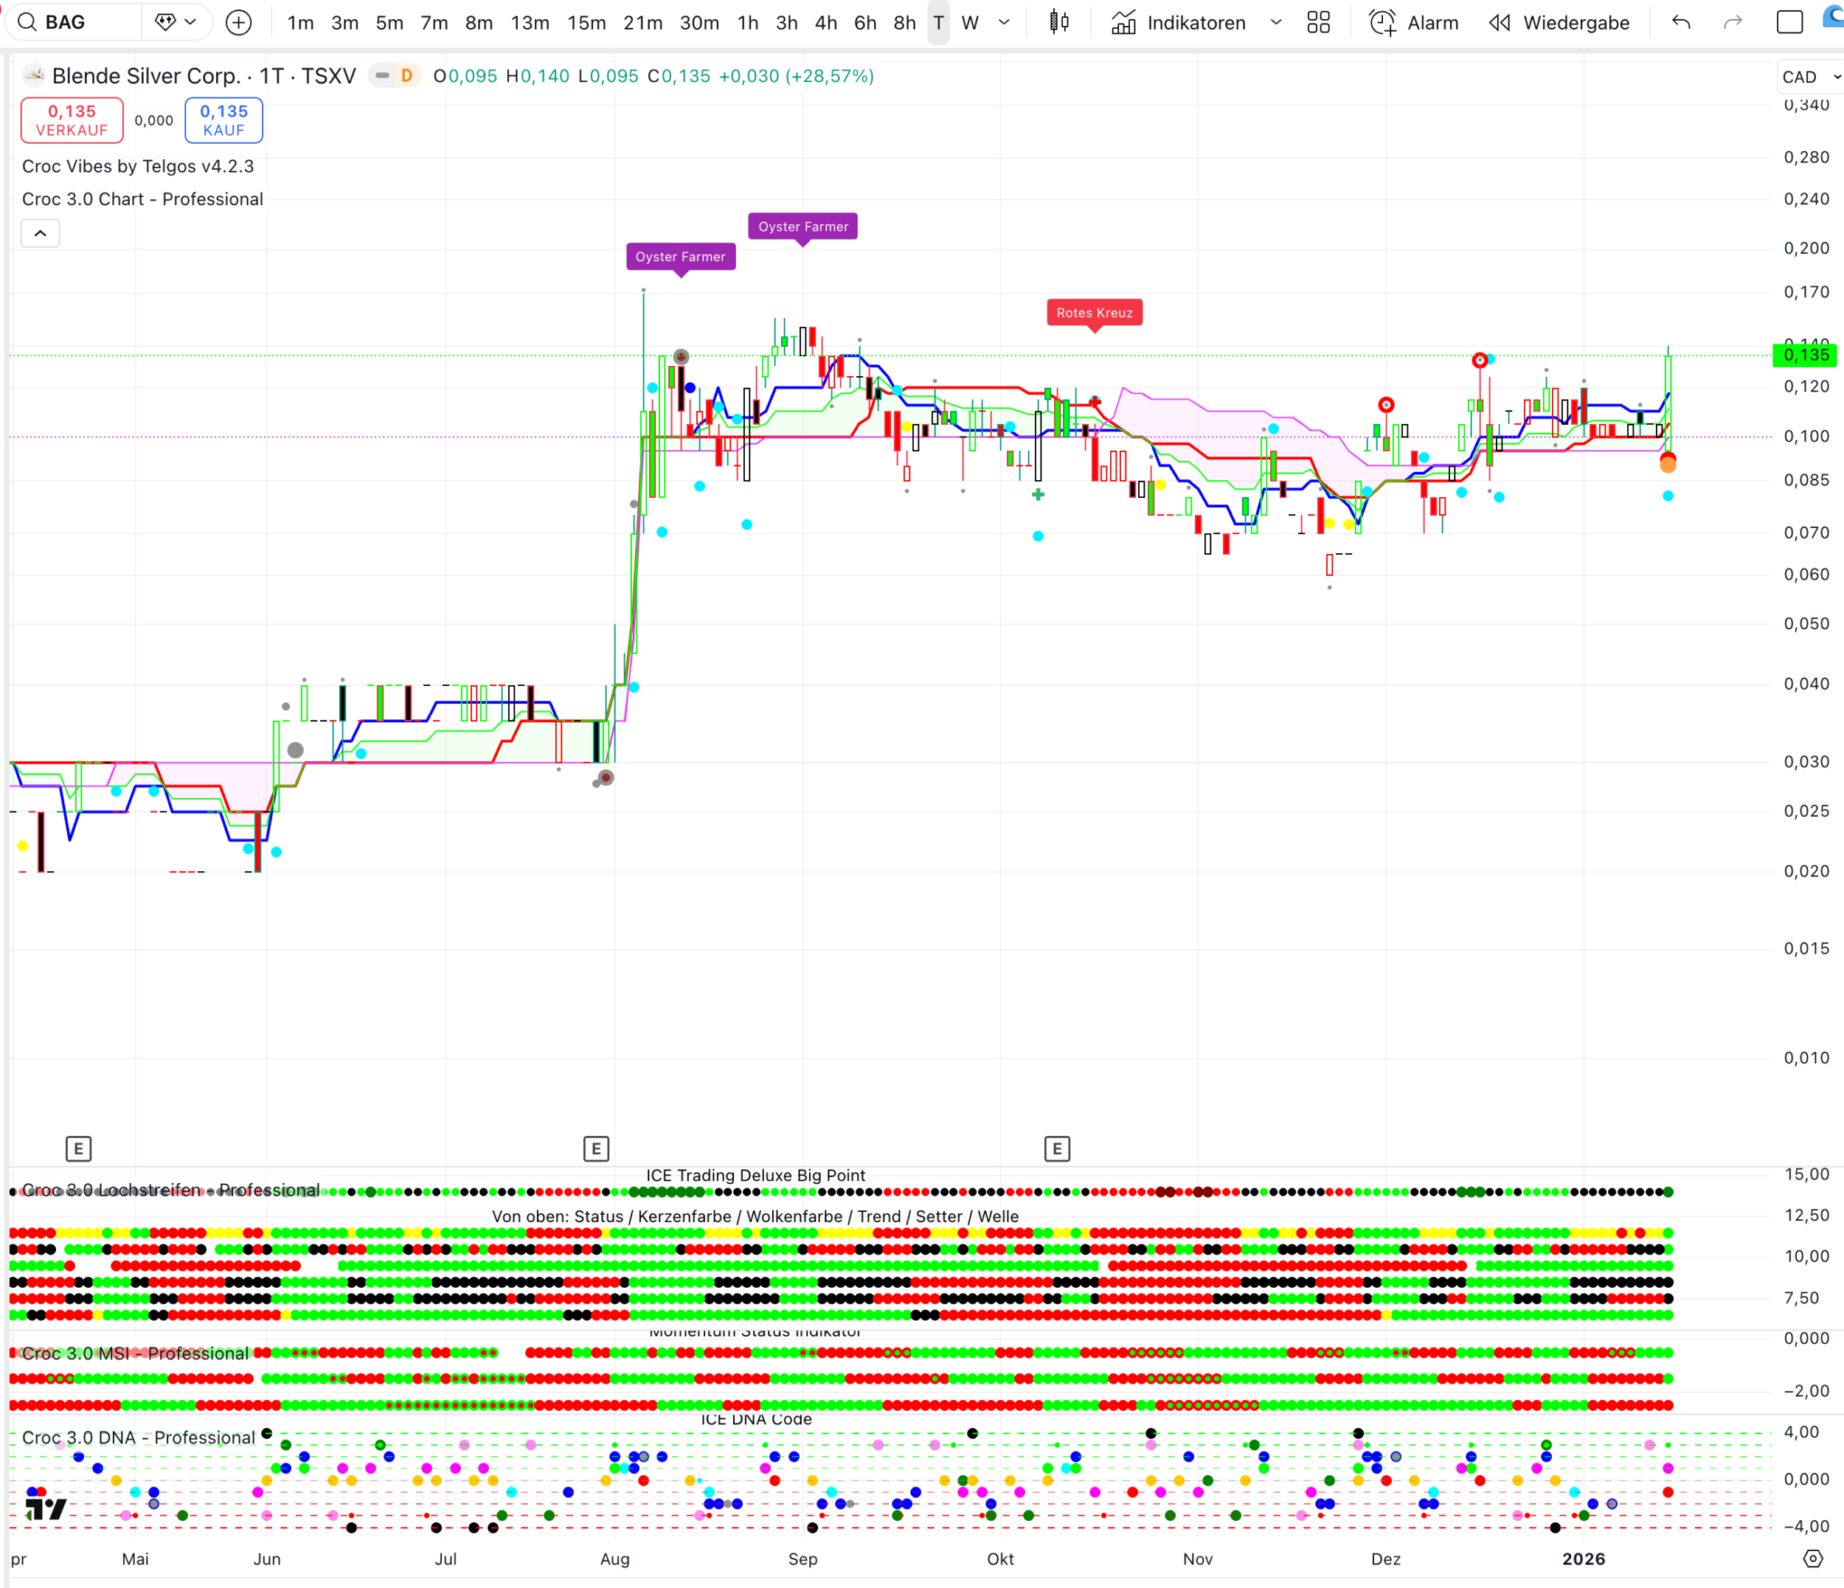The height and width of the screenshot is (1588, 1844).
Task: Open chart settings gear at bottom right
Action: click(1813, 1558)
